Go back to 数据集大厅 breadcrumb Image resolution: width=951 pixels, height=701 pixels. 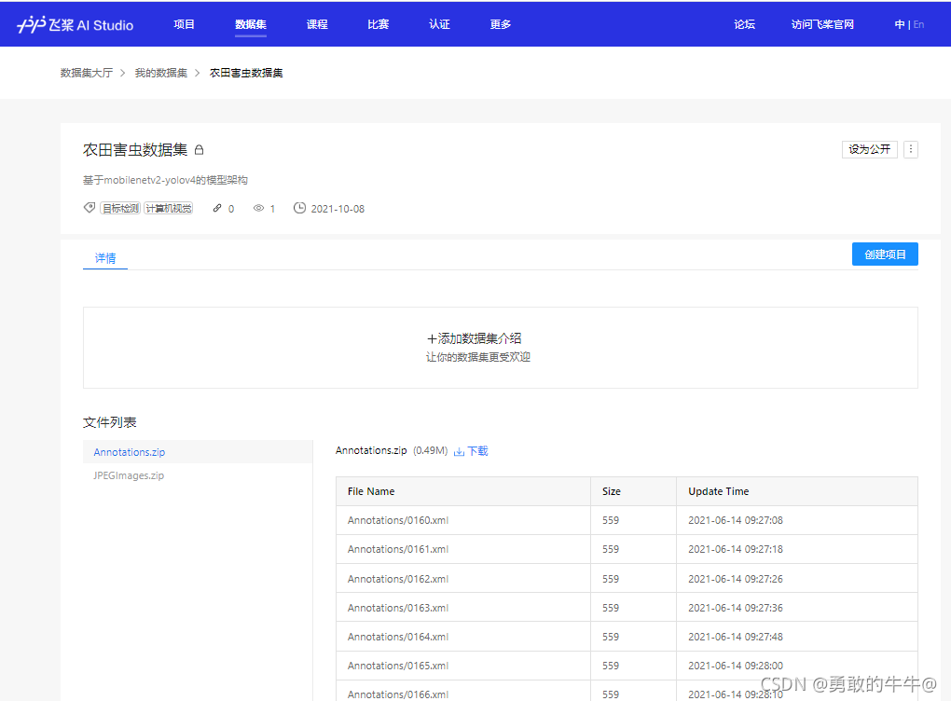pyautogui.click(x=86, y=73)
